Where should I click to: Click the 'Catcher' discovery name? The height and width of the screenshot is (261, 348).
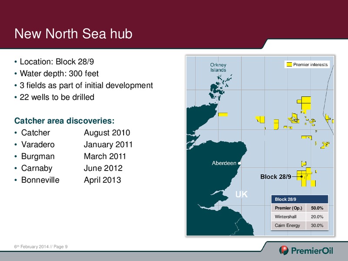(x=36, y=133)
